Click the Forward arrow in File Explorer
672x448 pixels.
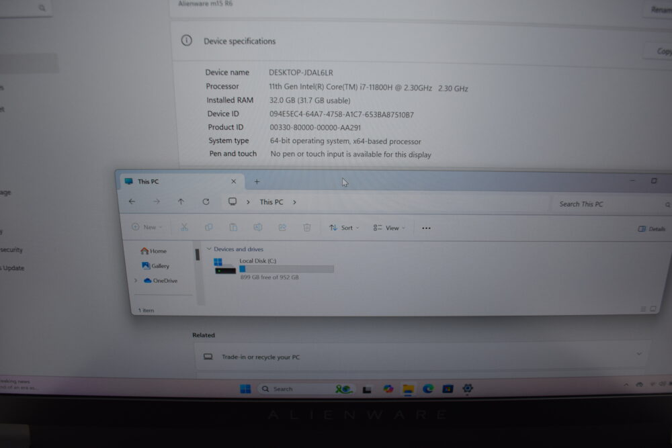[157, 201]
